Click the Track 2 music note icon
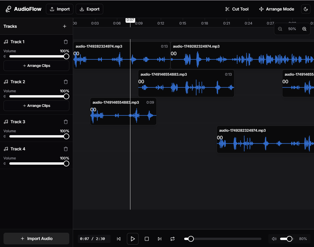Viewport: 314px width, 247px height. (x=6, y=81)
